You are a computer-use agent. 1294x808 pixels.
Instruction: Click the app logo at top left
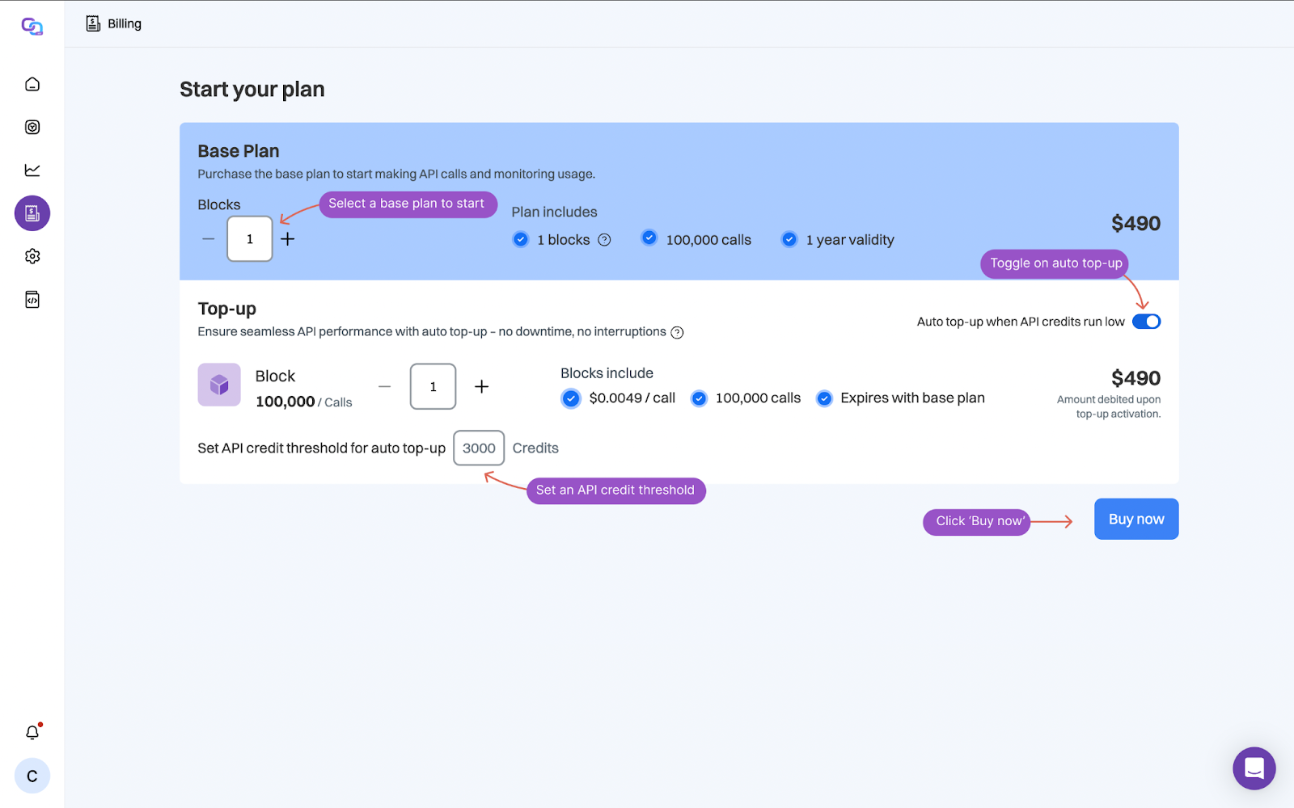click(x=32, y=27)
